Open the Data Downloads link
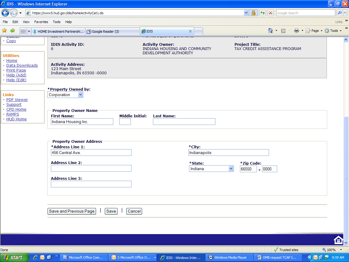349x262 pixels. (22, 65)
